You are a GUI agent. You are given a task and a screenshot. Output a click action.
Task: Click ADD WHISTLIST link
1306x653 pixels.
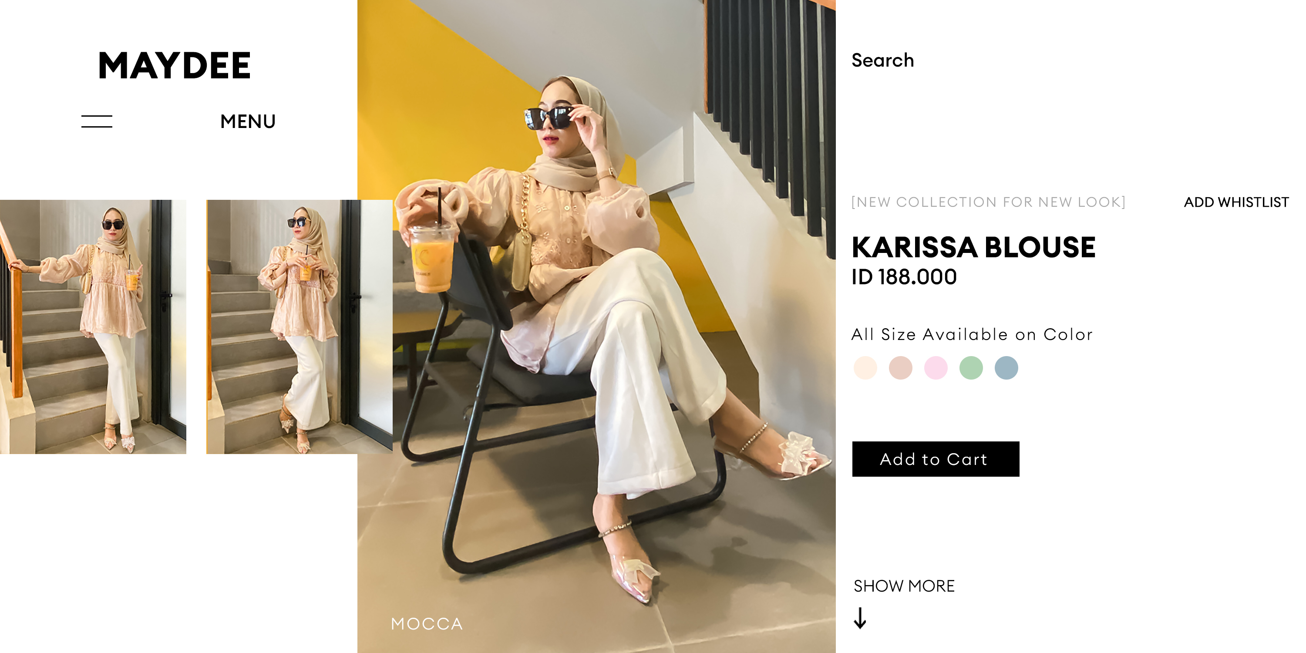click(x=1236, y=202)
